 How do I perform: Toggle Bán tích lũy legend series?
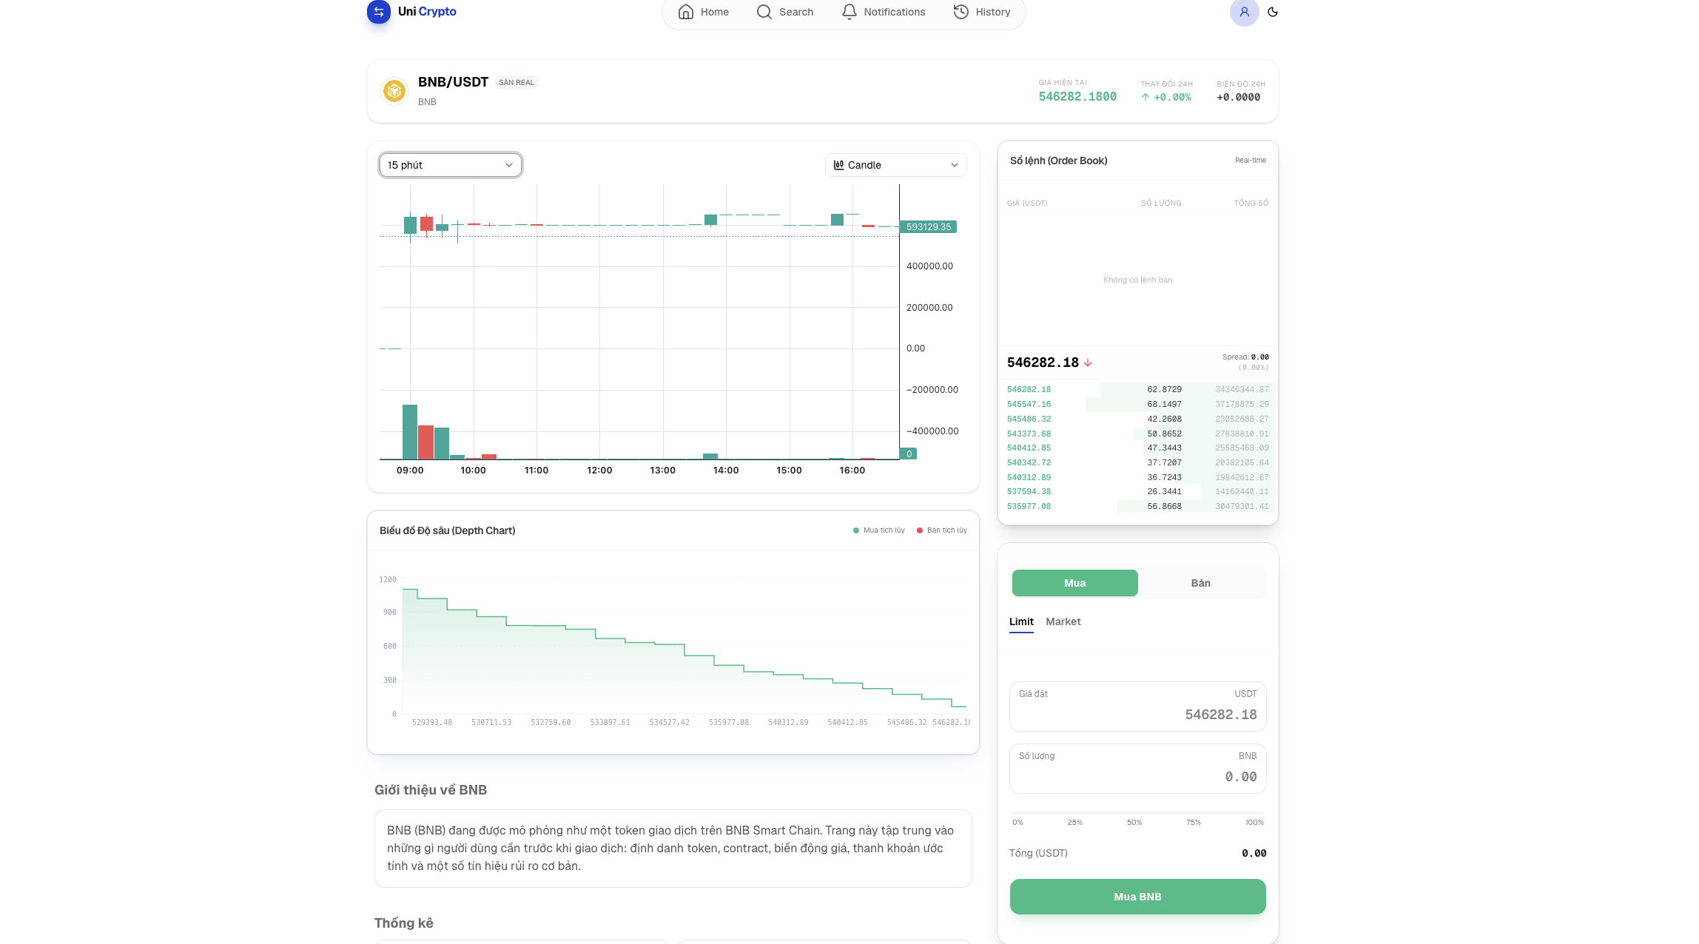(941, 530)
